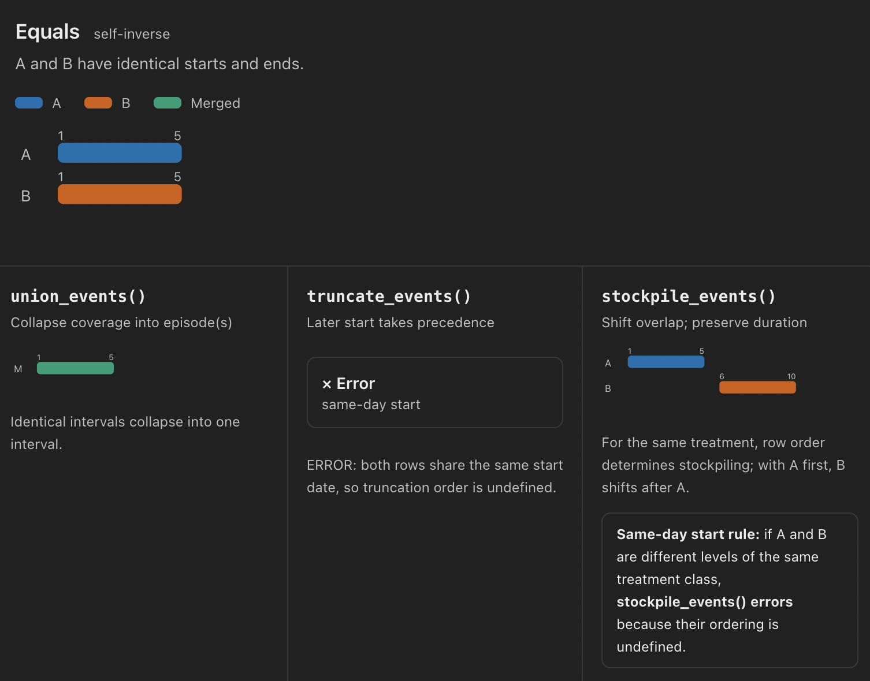The width and height of the screenshot is (870, 681).
Task: Click the truncate_events() heading
Action: click(389, 296)
